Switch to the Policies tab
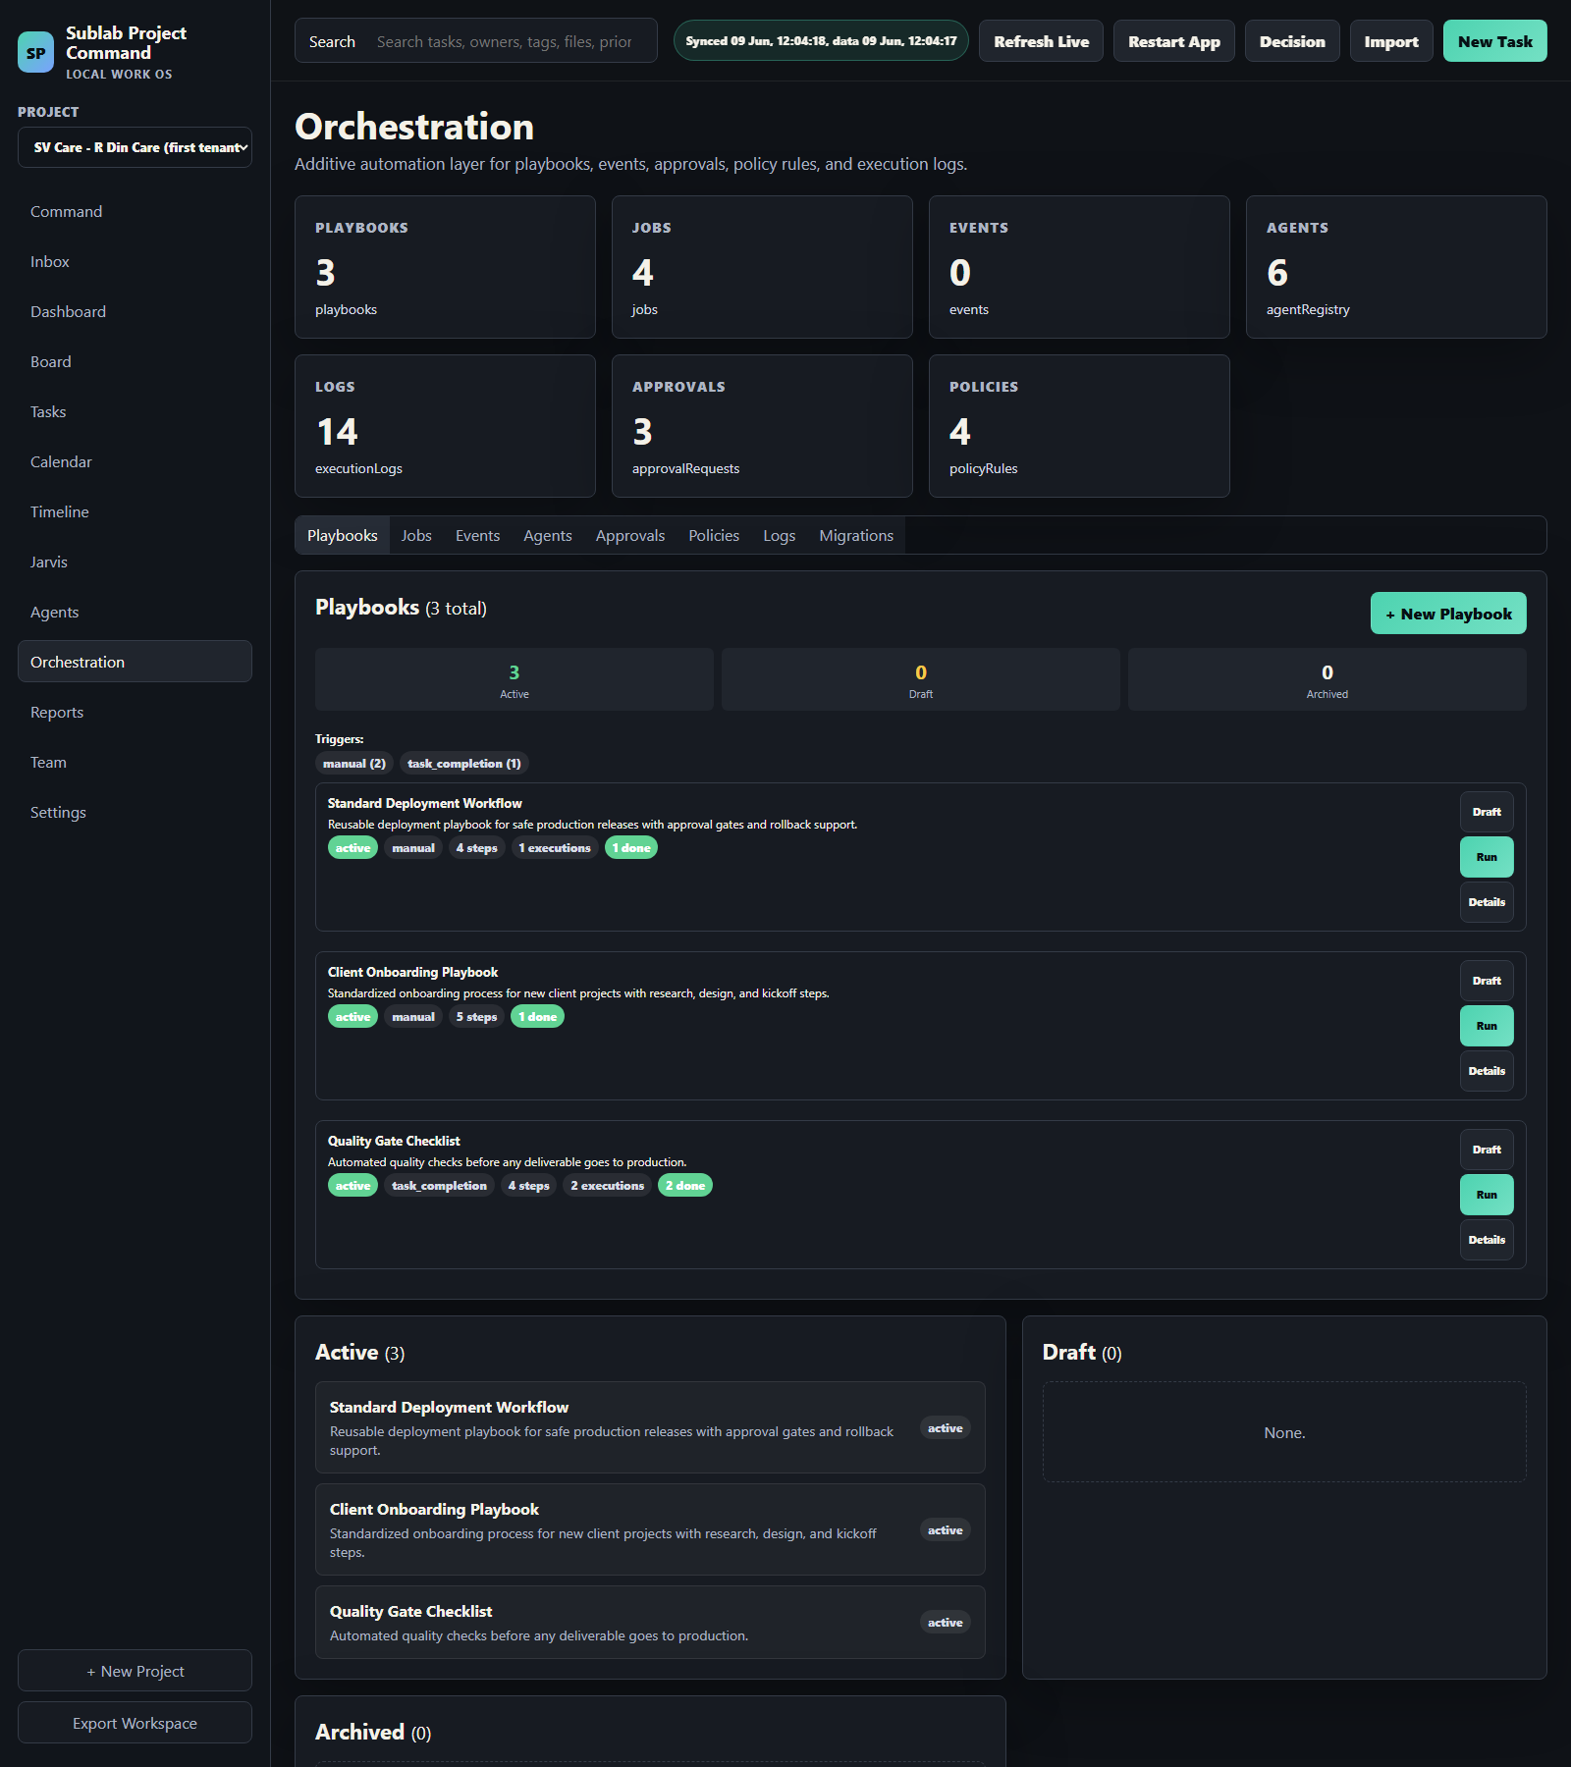This screenshot has width=1571, height=1767. (x=714, y=535)
